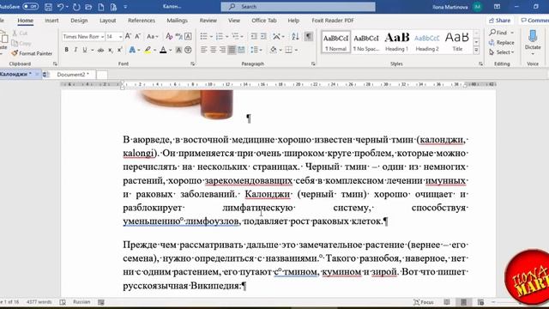This screenshot has height=309, width=549.
Task: Click the Save icon in title bar
Action: (49, 7)
